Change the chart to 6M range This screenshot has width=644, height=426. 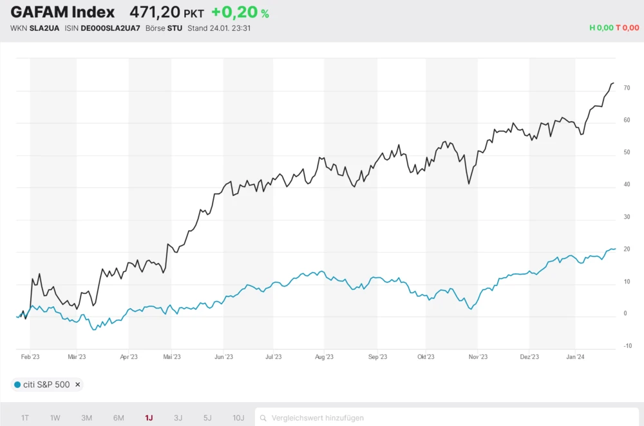pyautogui.click(x=118, y=418)
